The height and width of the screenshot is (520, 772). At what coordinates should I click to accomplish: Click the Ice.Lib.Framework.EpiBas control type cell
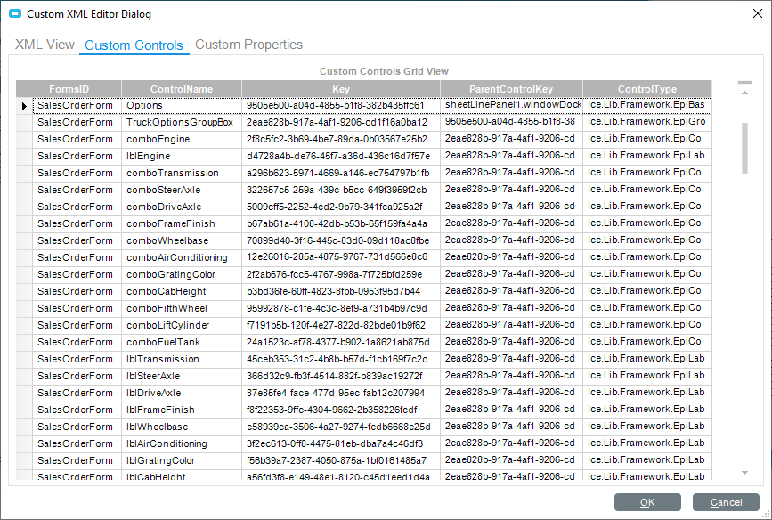647,105
